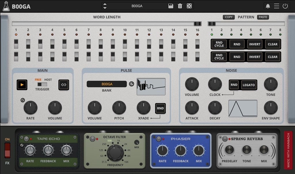Click the bank reload circular arrow icon
Screen dimensions: 295x174
(x=132, y=84)
